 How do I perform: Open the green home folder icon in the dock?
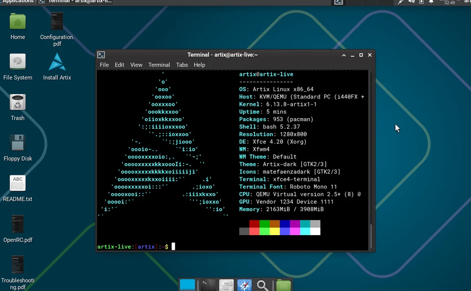(x=283, y=284)
